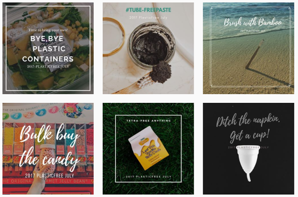This screenshot has width=298, height=197.
Task: Click the 'TETRA-FREE ANYTHING' heading text
Action: pyautogui.click(x=149, y=121)
